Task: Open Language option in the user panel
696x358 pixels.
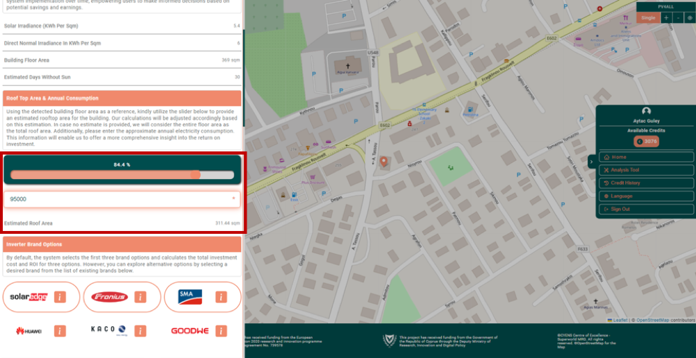Action: click(x=646, y=196)
